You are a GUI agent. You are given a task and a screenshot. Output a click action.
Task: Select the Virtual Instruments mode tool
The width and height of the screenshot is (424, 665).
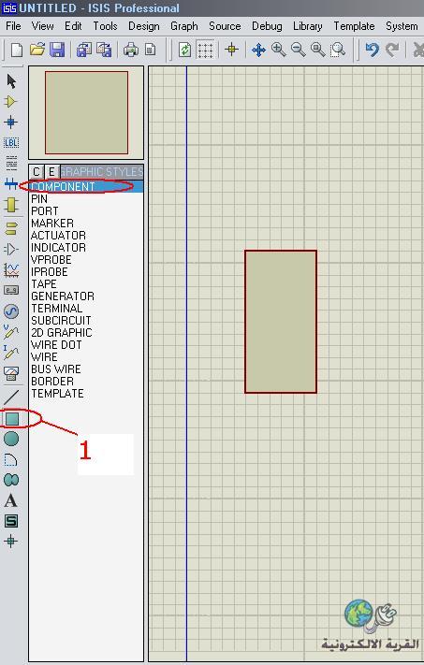pyautogui.click(x=11, y=373)
